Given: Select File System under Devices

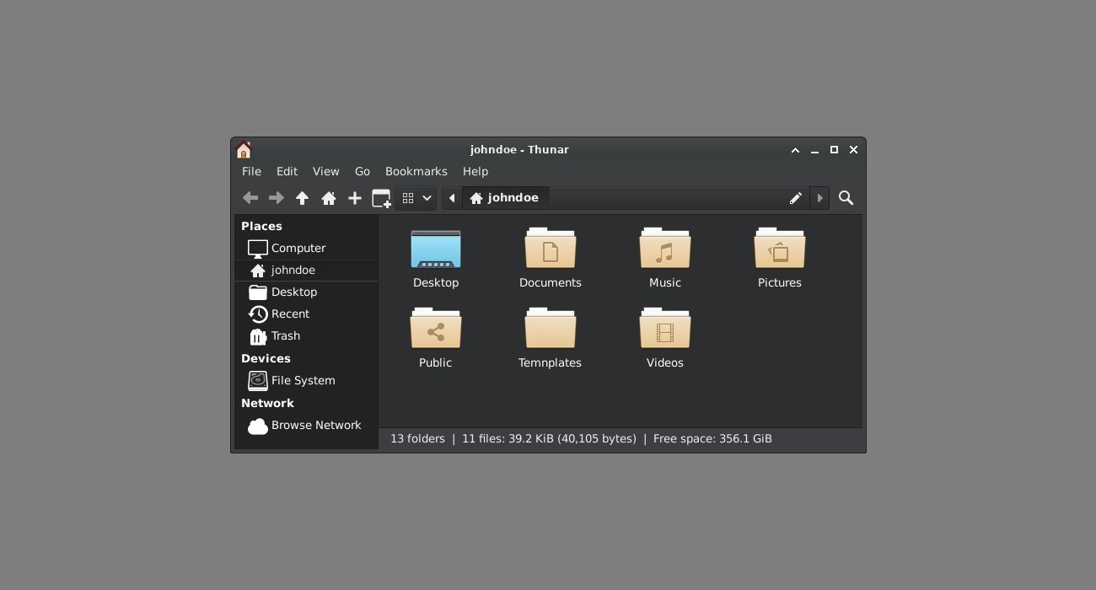Looking at the screenshot, I should [306, 380].
